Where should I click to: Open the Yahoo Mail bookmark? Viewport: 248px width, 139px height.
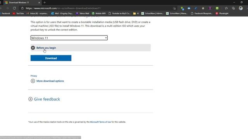(83, 14)
